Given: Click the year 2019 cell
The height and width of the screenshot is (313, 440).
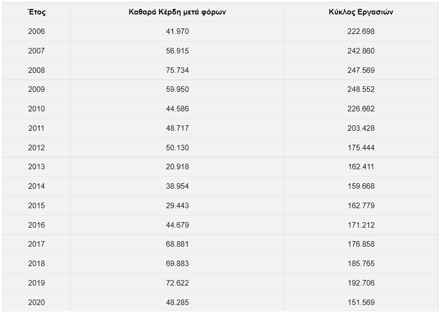Looking at the screenshot, I should tap(36, 283).
